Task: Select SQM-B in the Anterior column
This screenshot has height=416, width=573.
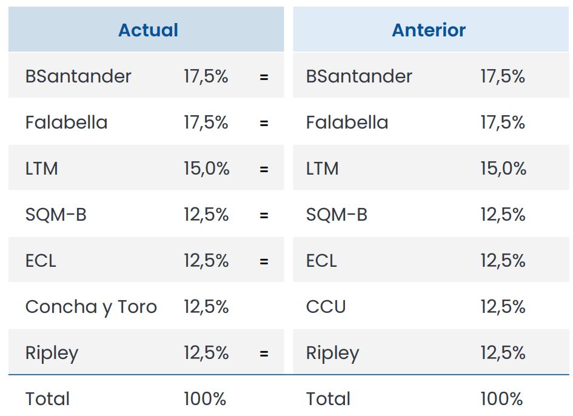Action: pos(337,215)
